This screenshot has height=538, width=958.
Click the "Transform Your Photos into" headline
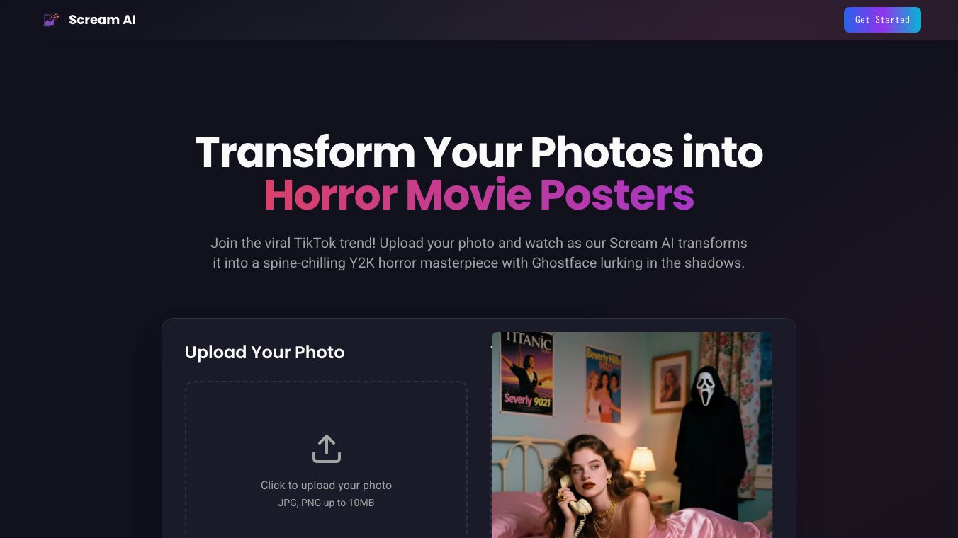(x=479, y=151)
